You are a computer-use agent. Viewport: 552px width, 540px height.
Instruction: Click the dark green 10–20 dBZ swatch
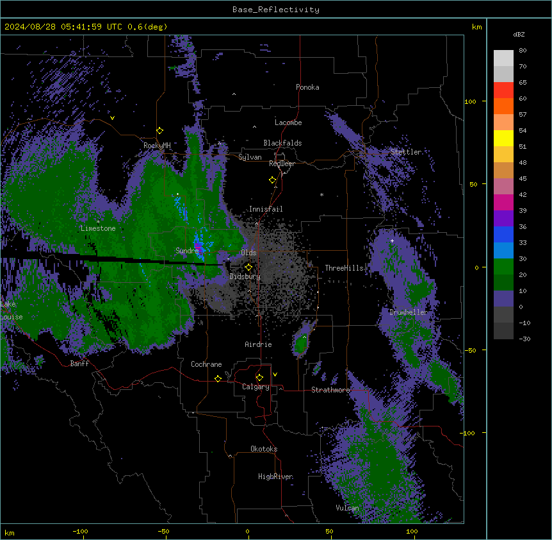pyautogui.click(x=503, y=283)
